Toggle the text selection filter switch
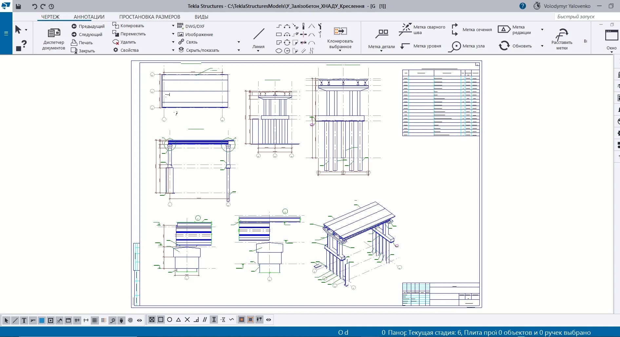Image resolution: width=620 pixels, height=337 pixels. [24, 320]
